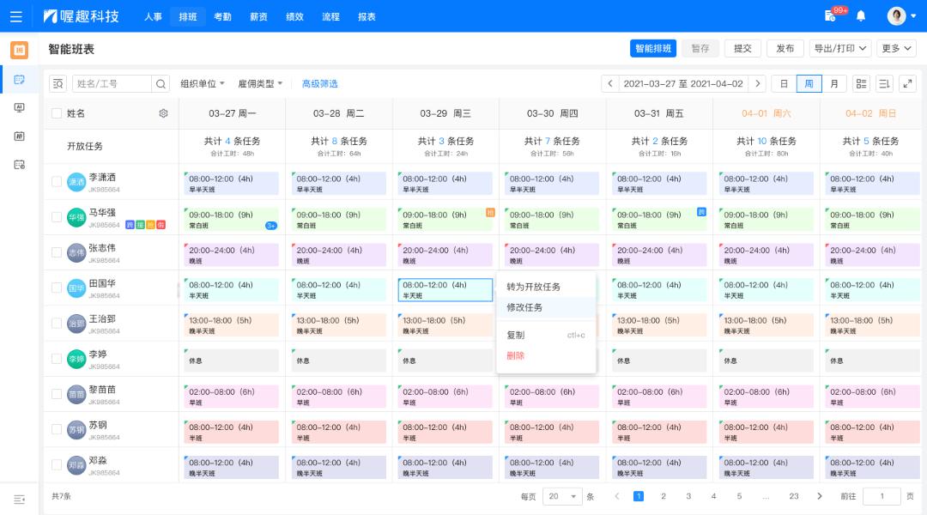
Task: Open column settings gear next to 姓名
Action: pos(163,113)
